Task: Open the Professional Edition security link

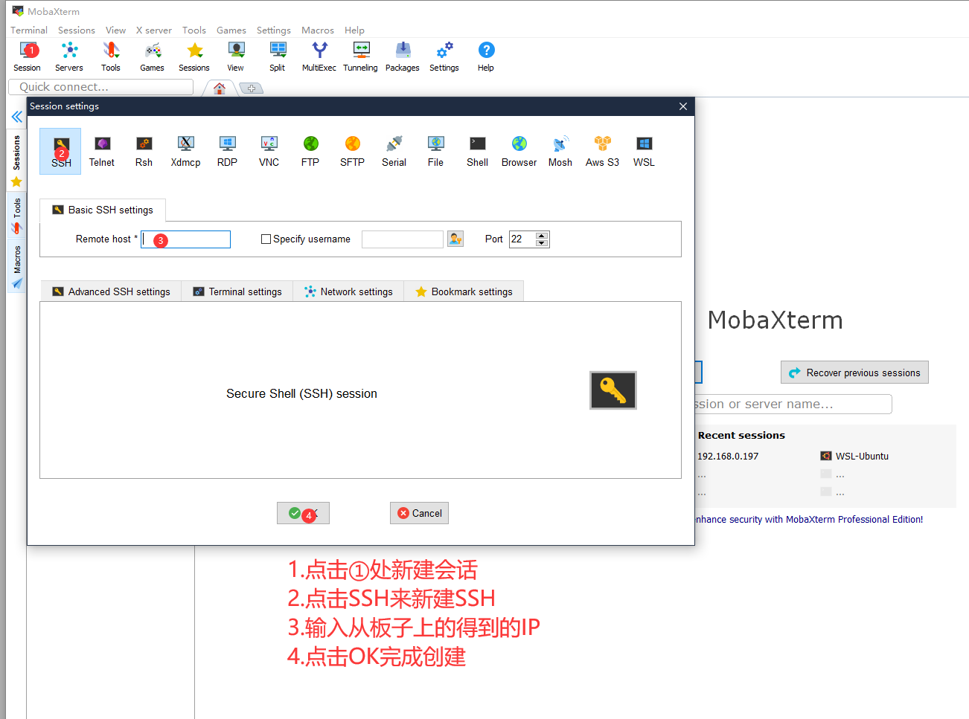Action: pyautogui.click(x=809, y=520)
